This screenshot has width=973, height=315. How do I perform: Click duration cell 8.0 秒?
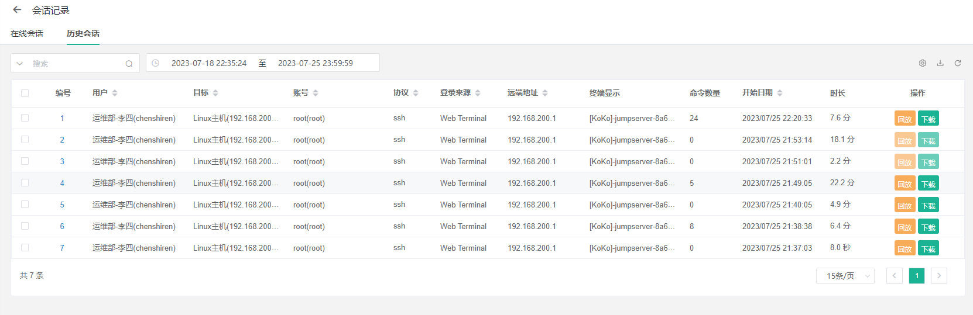point(840,248)
